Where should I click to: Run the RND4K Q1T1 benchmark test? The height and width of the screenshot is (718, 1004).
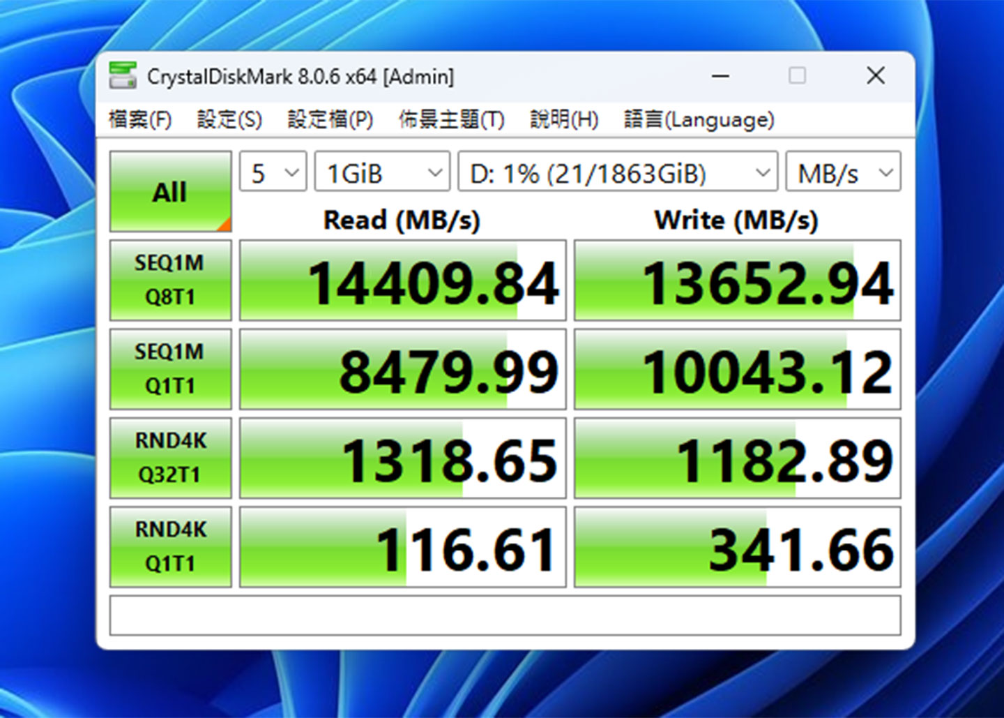(x=170, y=546)
